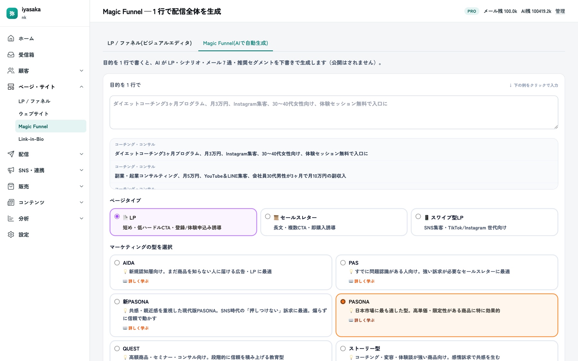This screenshot has width=578, height=361.
Task: Click the コンテンツ newspaper icon
Action: coord(11,202)
